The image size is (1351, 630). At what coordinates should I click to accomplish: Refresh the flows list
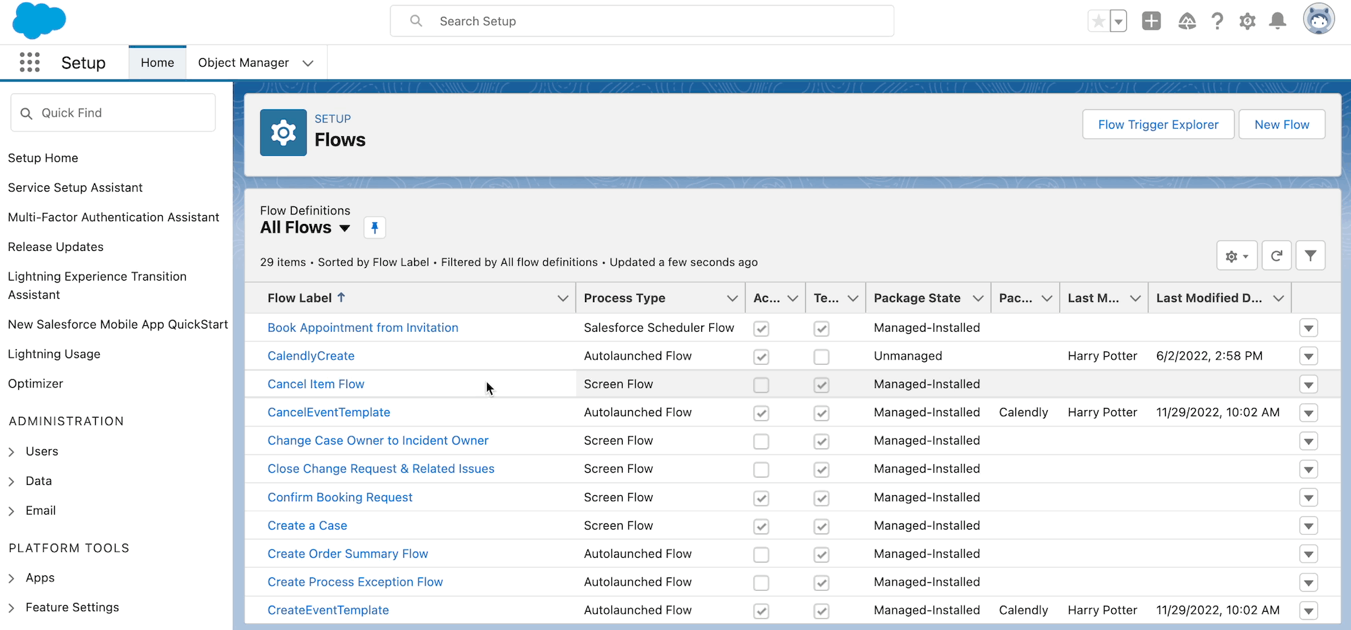(1276, 256)
